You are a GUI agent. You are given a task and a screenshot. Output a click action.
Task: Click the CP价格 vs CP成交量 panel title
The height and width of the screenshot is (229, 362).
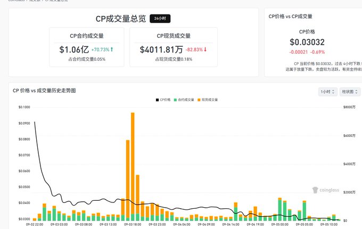pyautogui.click(x=290, y=17)
